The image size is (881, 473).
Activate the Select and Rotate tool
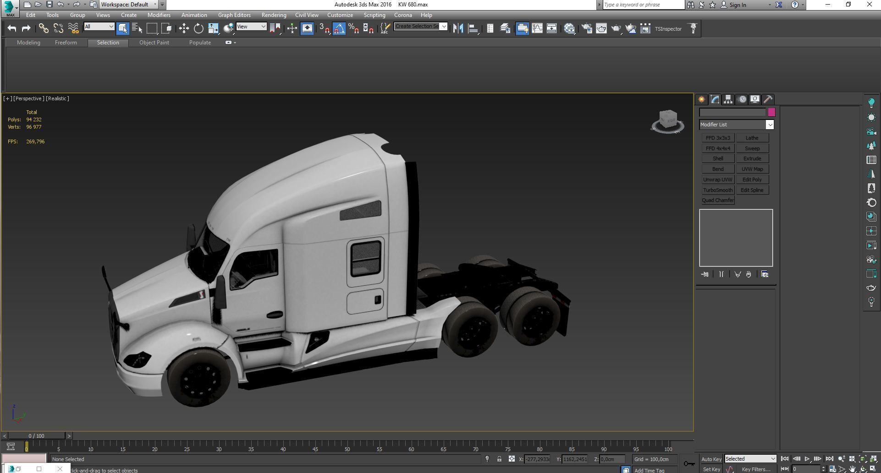click(x=198, y=28)
